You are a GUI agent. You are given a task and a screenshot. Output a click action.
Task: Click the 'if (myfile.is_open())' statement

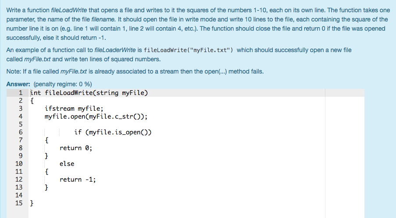pyautogui.click(x=113, y=132)
